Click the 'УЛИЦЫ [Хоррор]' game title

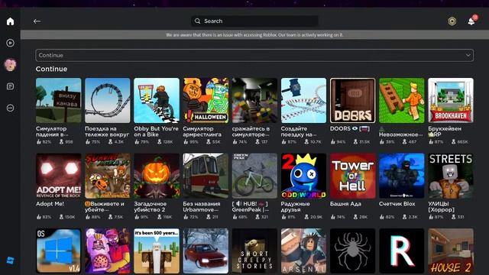pyautogui.click(x=442, y=206)
